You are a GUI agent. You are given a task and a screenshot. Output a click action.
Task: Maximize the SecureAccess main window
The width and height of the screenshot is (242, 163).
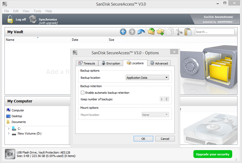pos(225,3)
